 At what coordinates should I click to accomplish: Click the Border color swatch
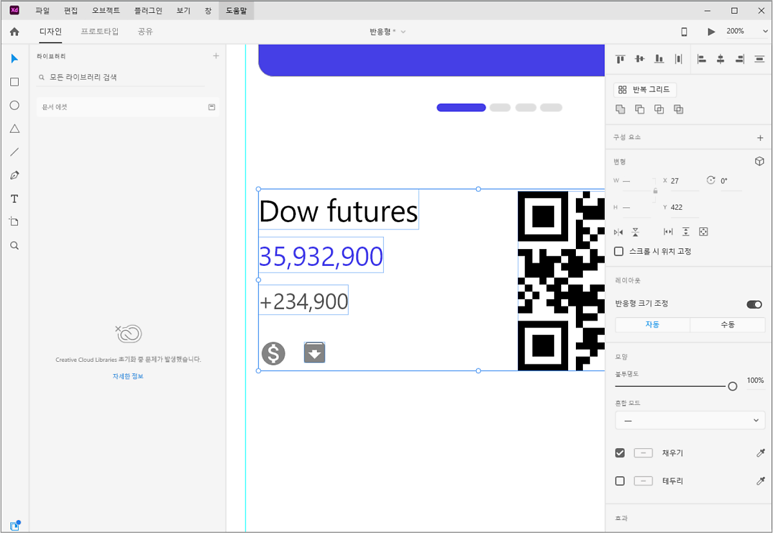tap(643, 481)
